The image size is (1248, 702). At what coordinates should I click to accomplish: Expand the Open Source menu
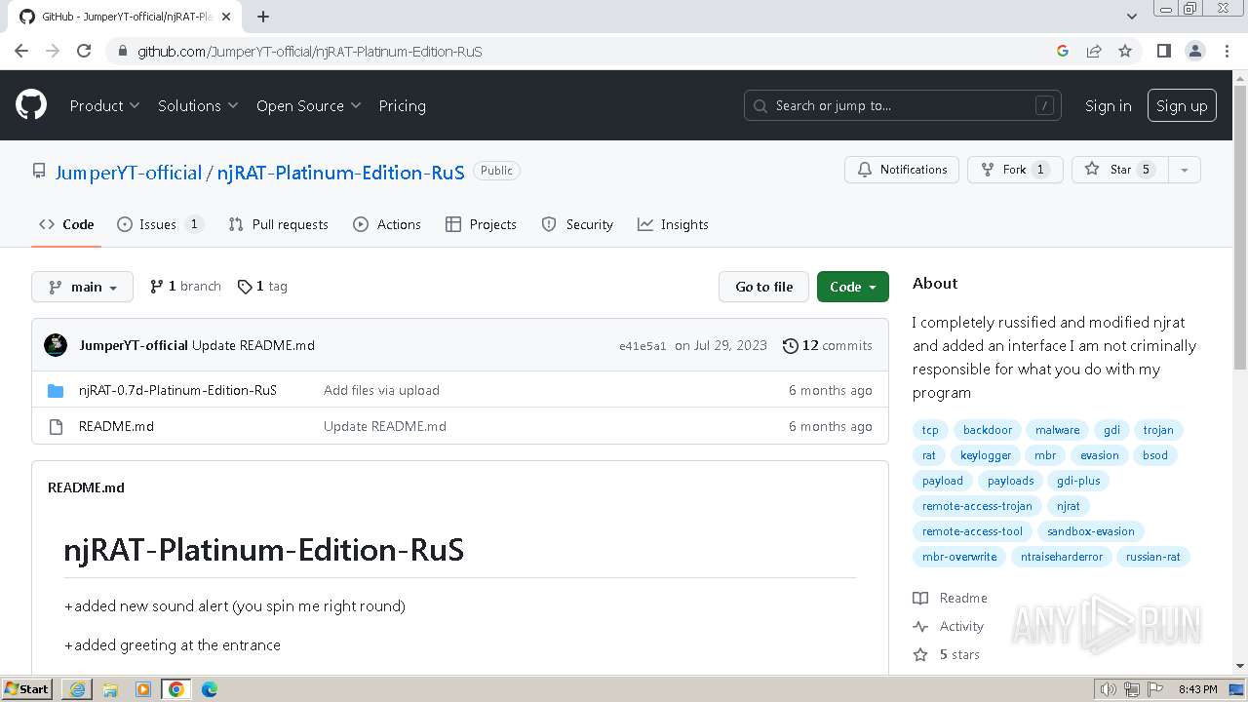click(x=308, y=105)
